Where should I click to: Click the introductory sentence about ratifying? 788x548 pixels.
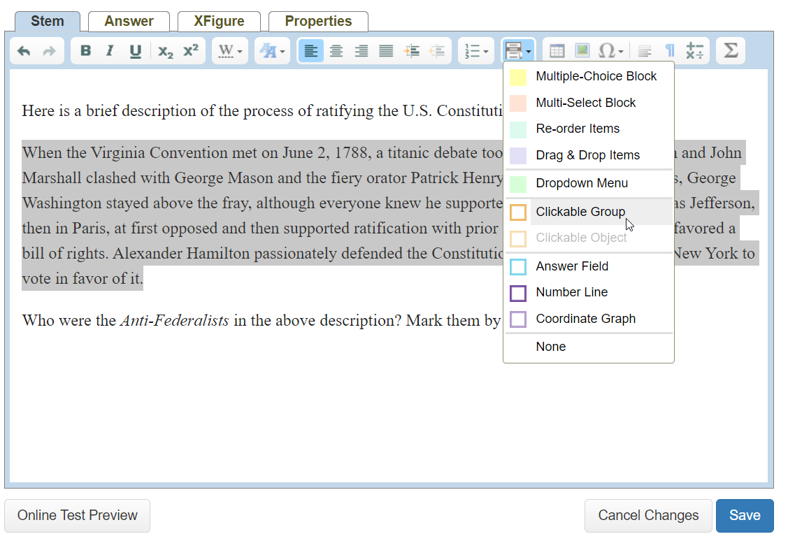(262, 110)
